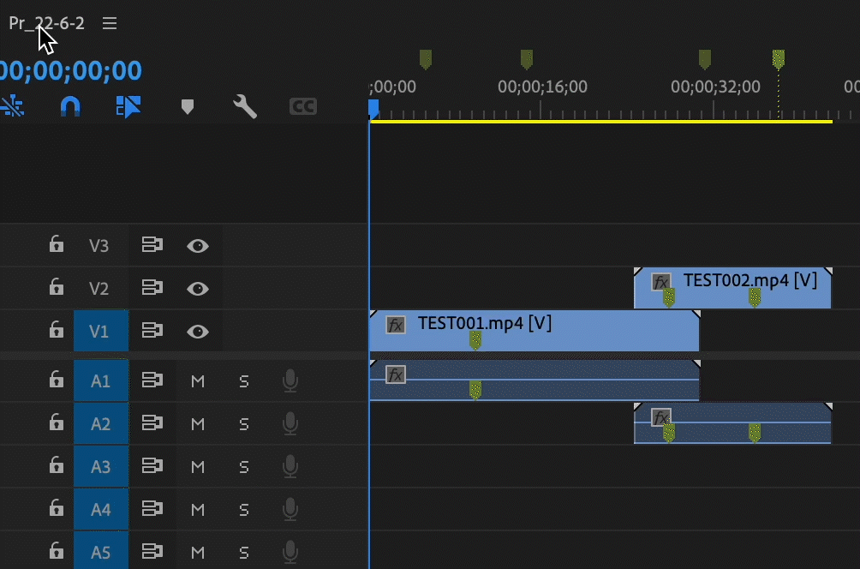Click fx badge on A1 audio clip
The width and height of the screenshot is (860, 569).
tap(396, 374)
